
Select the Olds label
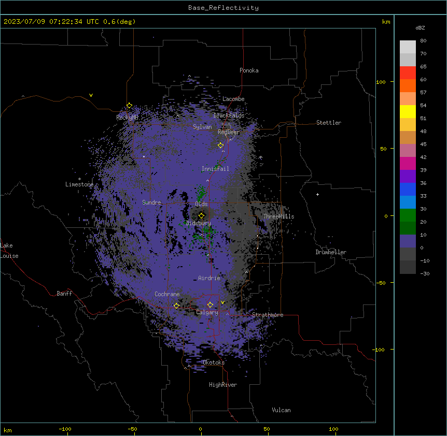(x=201, y=204)
